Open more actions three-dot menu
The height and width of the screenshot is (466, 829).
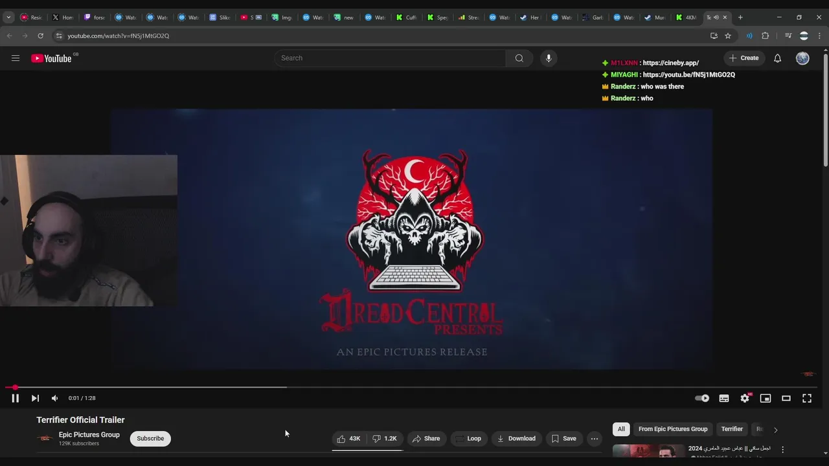[x=595, y=438]
